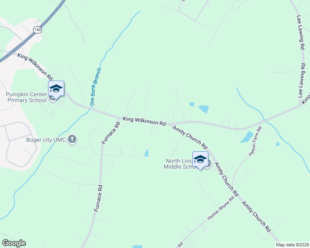The image size is (310, 248).
Task: Click the Map data ©2026 attribution
Action: tap(293, 245)
